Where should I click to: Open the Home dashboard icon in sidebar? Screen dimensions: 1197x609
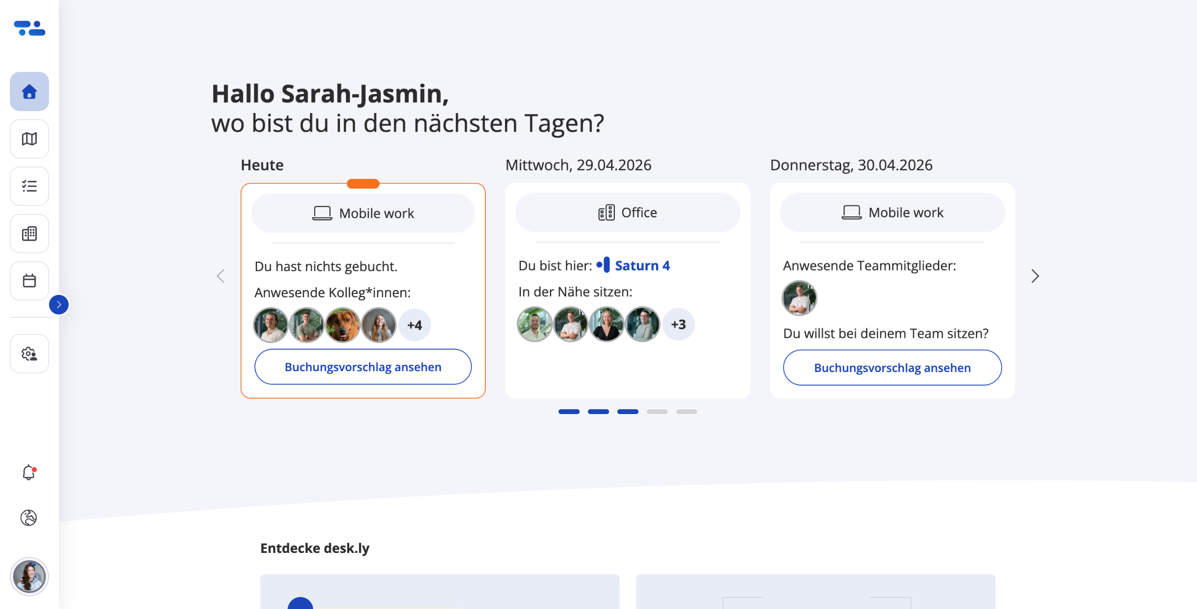(29, 92)
